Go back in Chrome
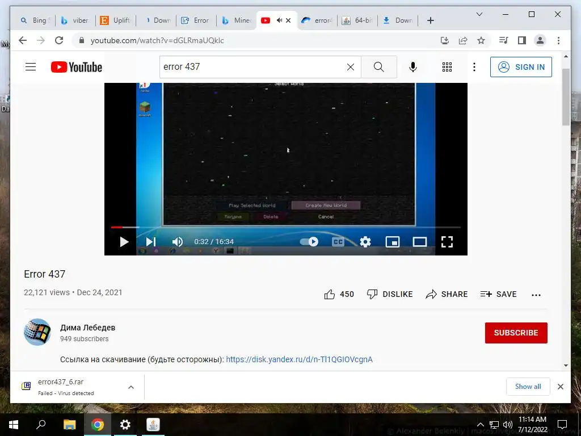This screenshot has height=436, width=581. (x=23, y=40)
